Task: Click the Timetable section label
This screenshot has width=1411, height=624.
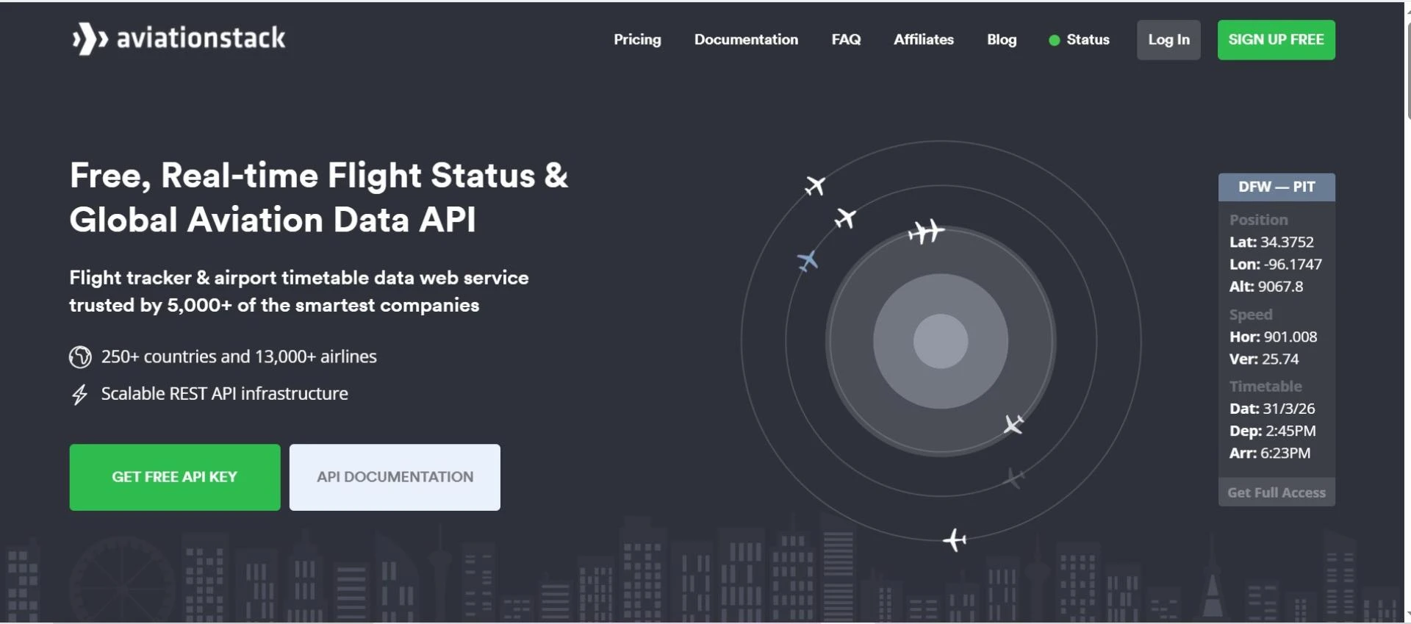Action: [1265, 387]
